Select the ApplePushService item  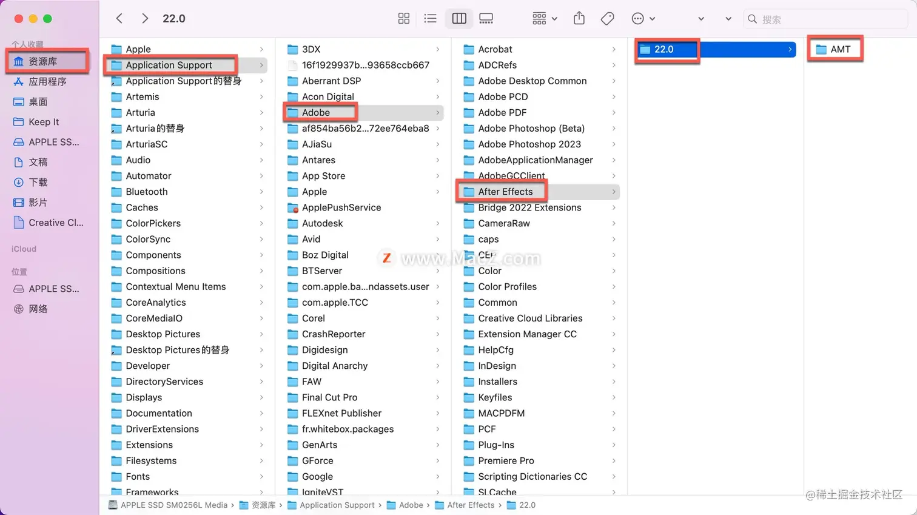coord(341,207)
